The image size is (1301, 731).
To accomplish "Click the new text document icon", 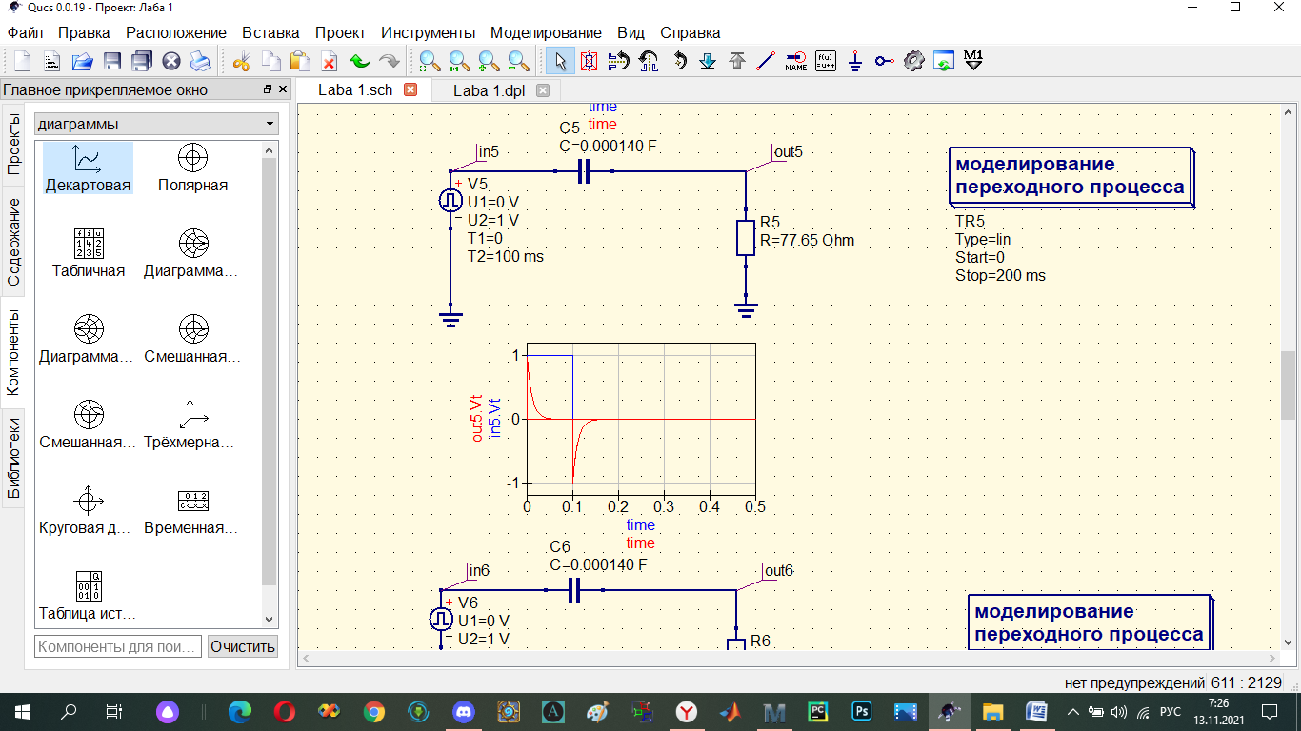I will click(51, 62).
